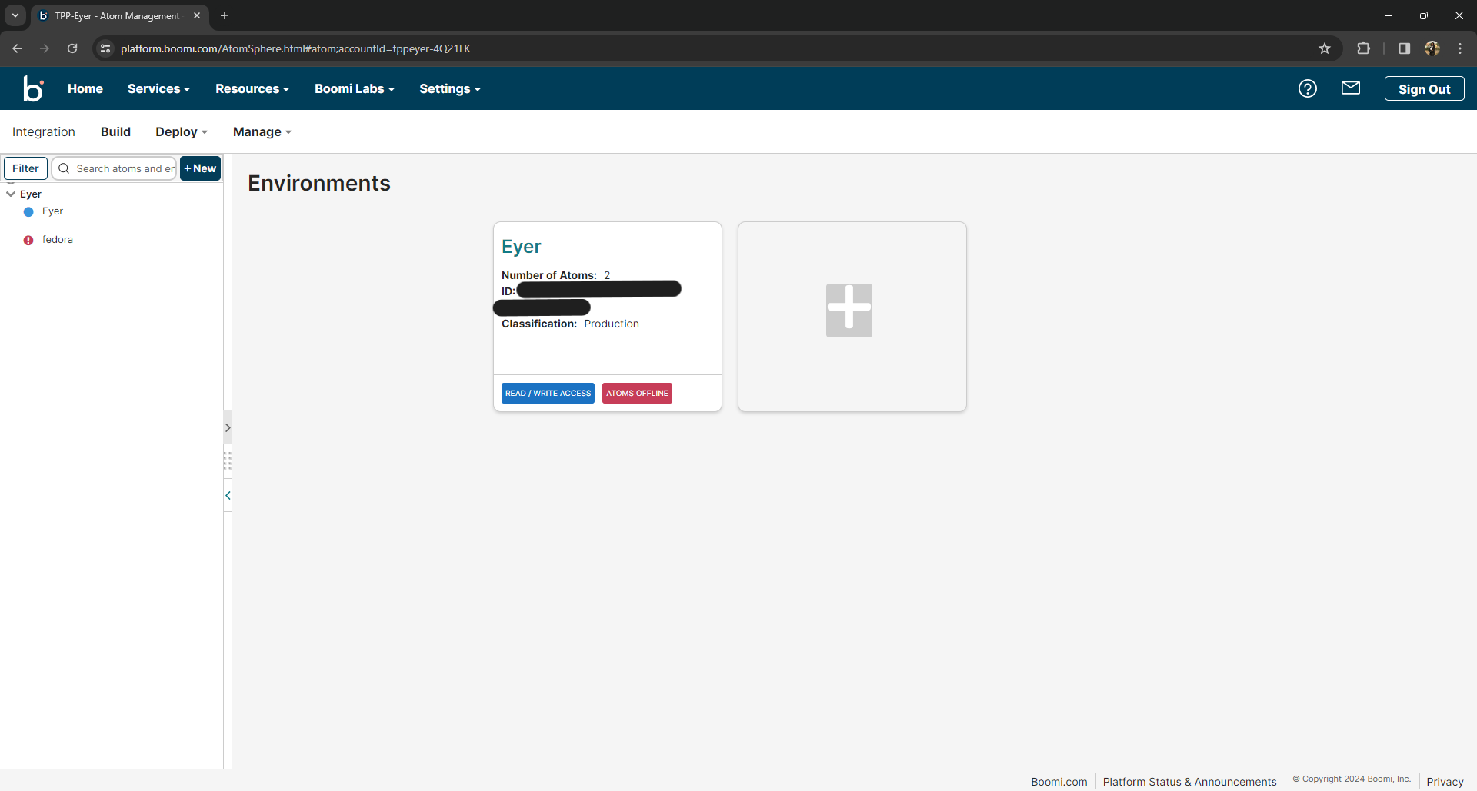Open the messages envelope icon
The image size is (1477, 791).
pyautogui.click(x=1351, y=88)
